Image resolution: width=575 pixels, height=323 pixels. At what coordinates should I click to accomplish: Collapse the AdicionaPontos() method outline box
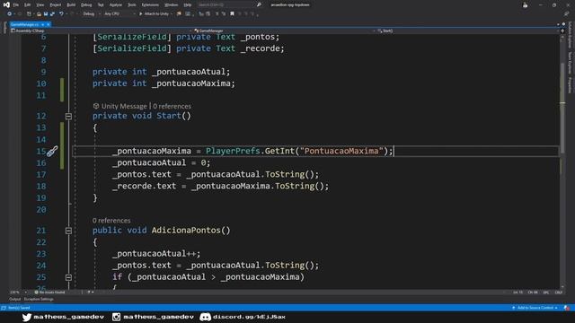[x=68, y=231]
